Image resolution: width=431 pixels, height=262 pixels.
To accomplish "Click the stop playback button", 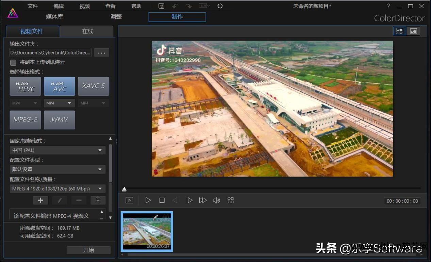I will coord(162,200).
